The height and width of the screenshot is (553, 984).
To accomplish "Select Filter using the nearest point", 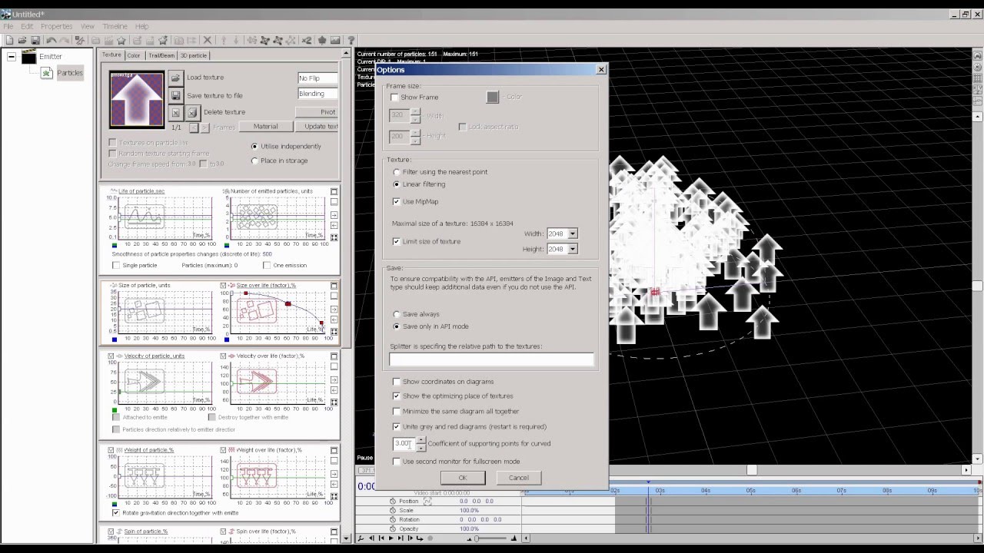I will pyautogui.click(x=397, y=172).
